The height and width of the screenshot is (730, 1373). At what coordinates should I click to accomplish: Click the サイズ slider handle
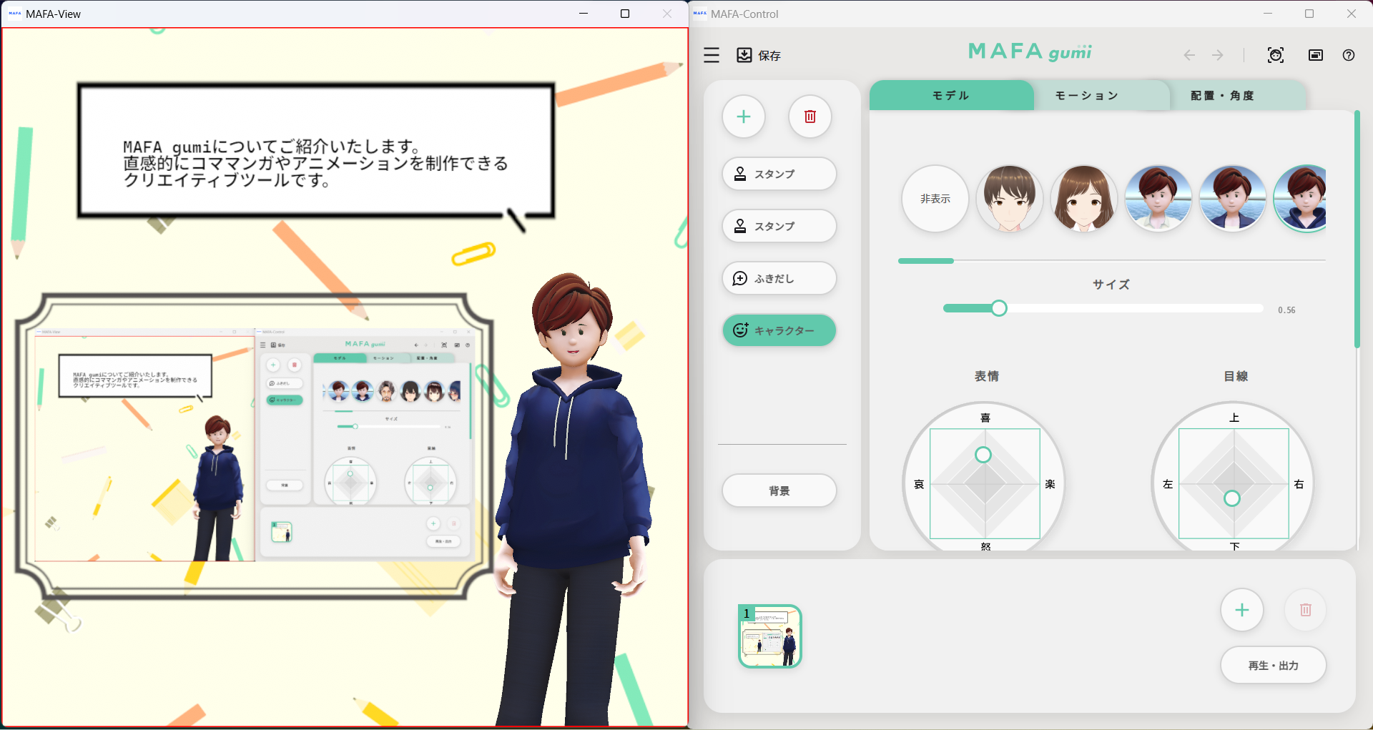click(x=999, y=308)
